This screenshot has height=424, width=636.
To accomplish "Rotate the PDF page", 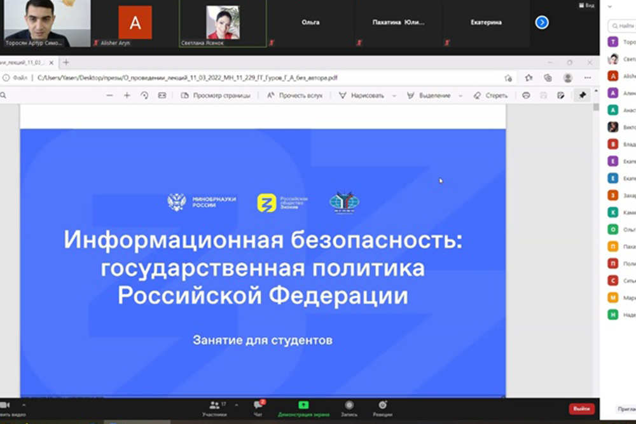I will (x=144, y=95).
